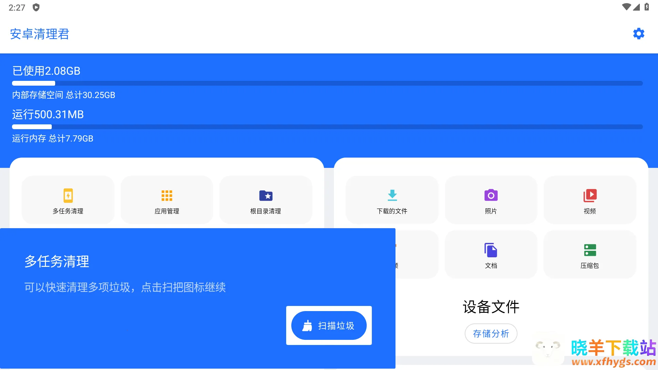Open the 应用管理 app management tile
The image size is (658, 370).
(167, 200)
